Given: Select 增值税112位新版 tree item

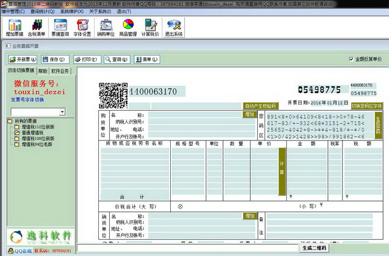Looking at the screenshot, I should click(38, 127).
